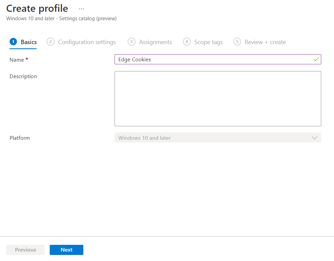Viewport: 334px width, 261px height.
Task: Click the step 5 circle icon
Action: (x=237, y=42)
